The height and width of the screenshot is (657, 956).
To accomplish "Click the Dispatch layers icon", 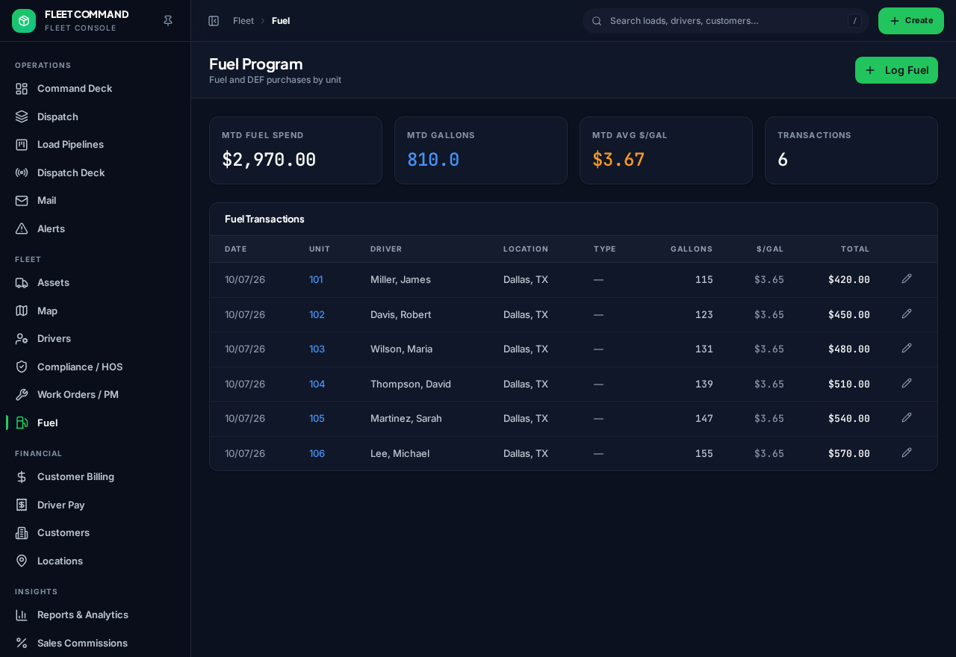I will pyautogui.click(x=22, y=116).
